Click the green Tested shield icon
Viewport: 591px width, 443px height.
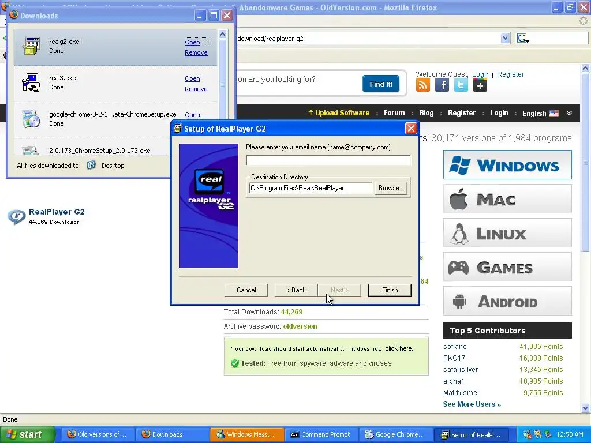click(235, 363)
